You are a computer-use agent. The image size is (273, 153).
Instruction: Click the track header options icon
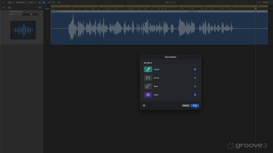coord(40,8)
